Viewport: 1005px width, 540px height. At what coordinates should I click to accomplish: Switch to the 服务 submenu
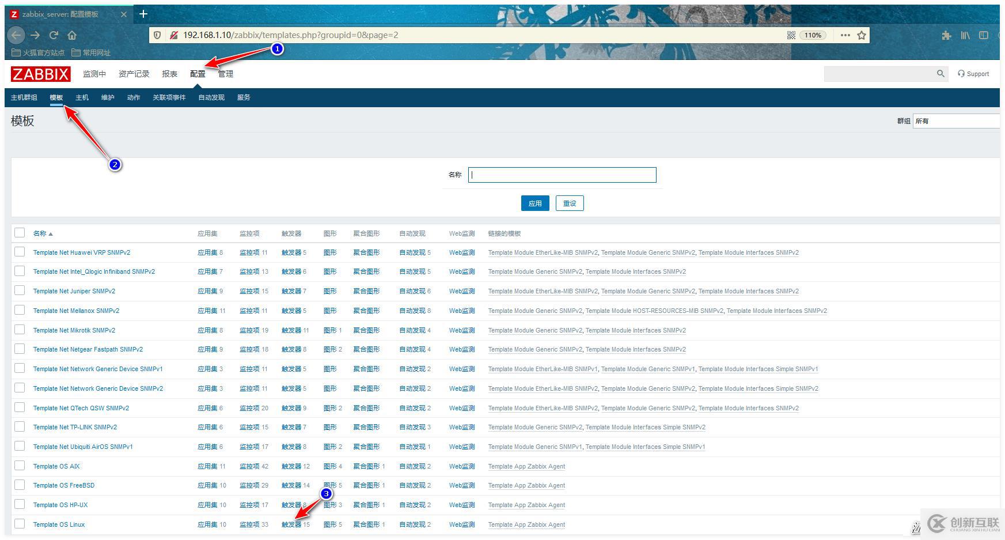tap(244, 97)
